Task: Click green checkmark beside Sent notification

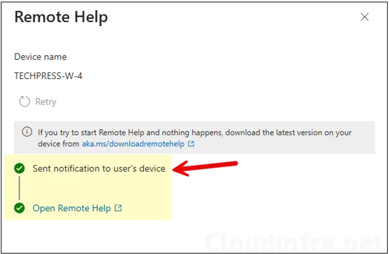Action: click(x=19, y=168)
